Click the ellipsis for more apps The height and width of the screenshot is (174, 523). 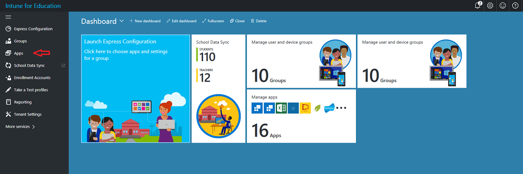(x=341, y=108)
